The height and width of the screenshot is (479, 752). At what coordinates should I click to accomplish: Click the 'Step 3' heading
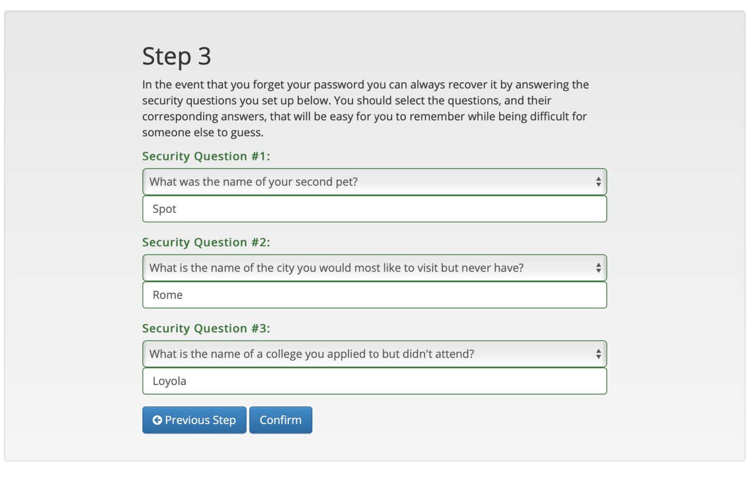[x=176, y=56]
